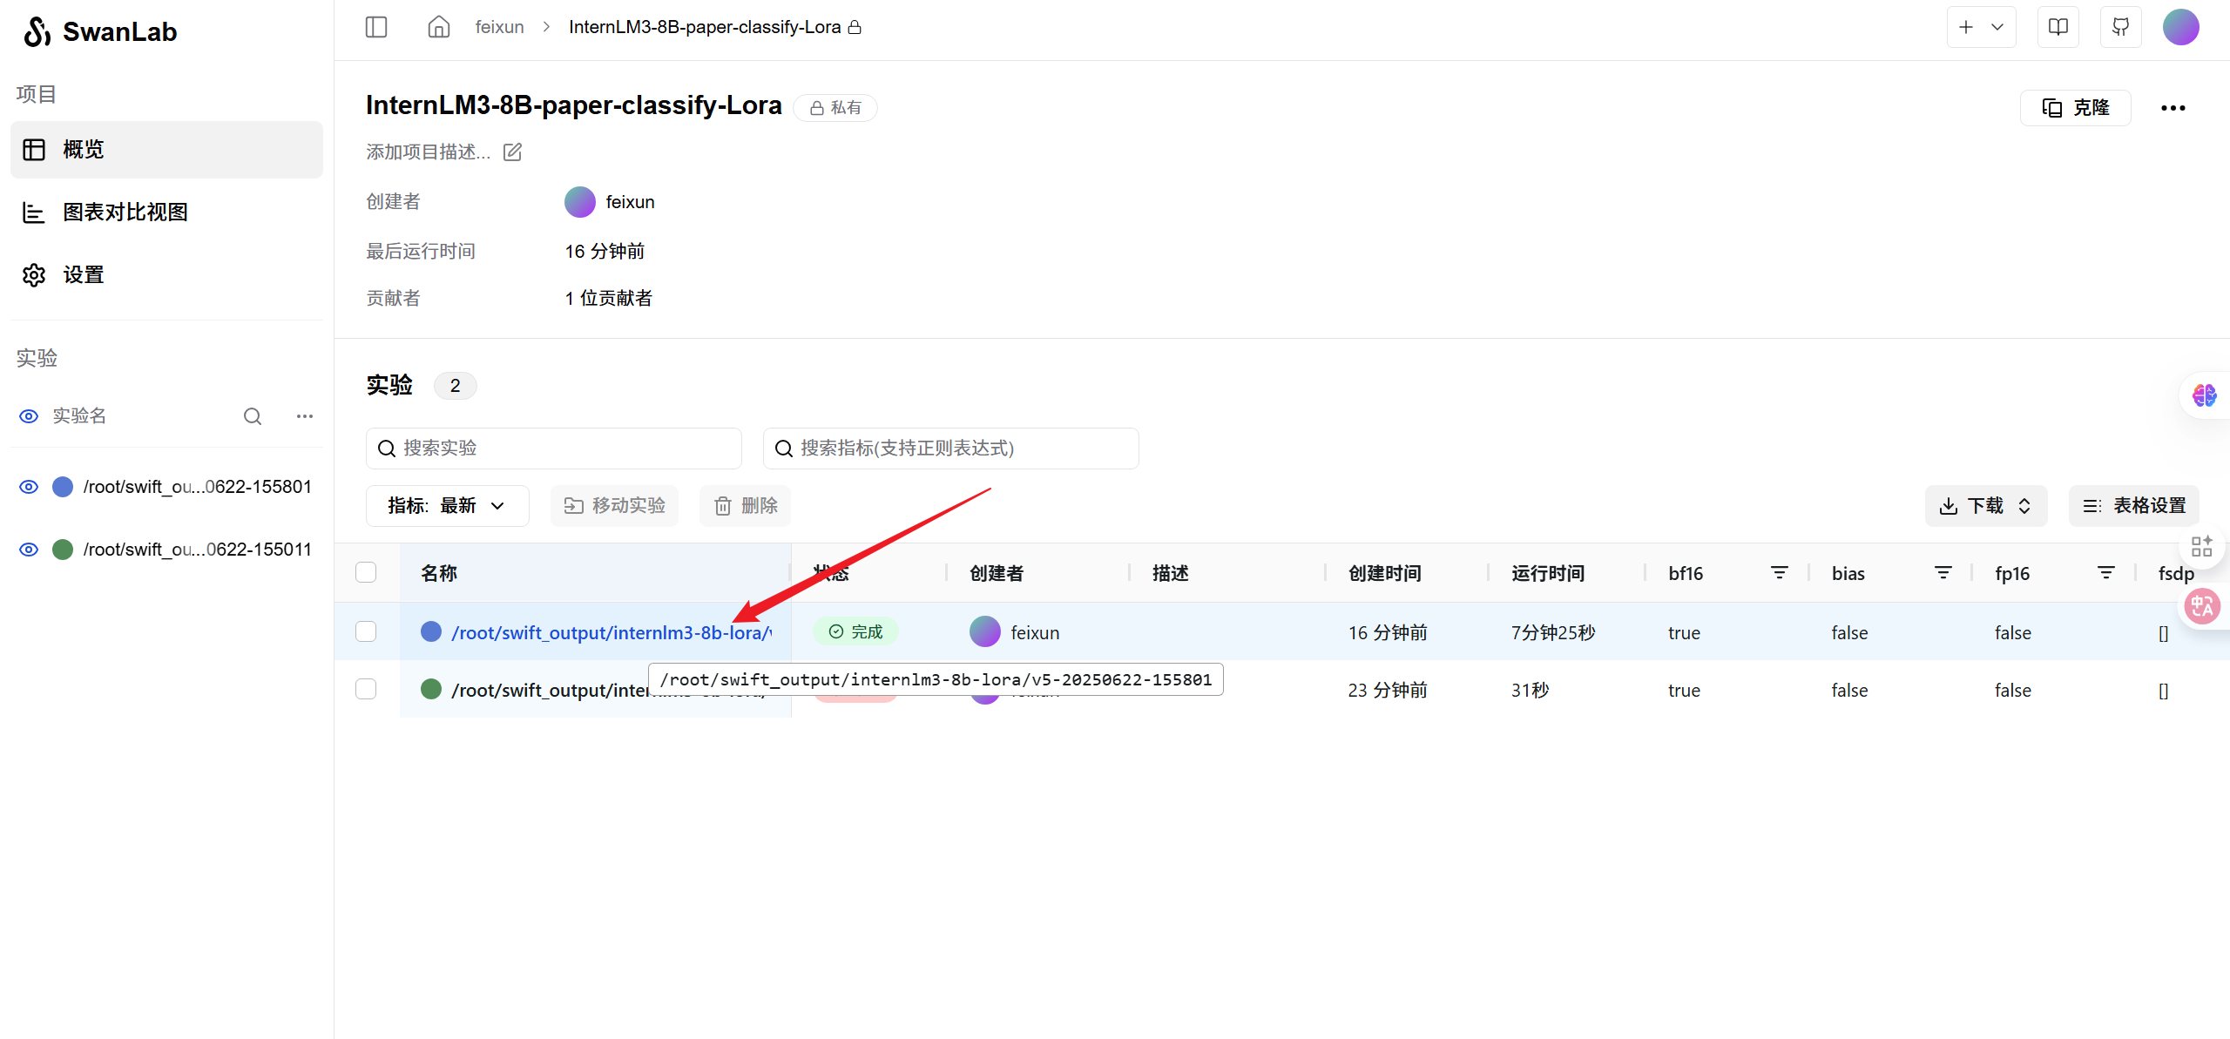The width and height of the screenshot is (2230, 1039).
Task: Open the 指标: 最新 dropdown
Action: (447, 506)
